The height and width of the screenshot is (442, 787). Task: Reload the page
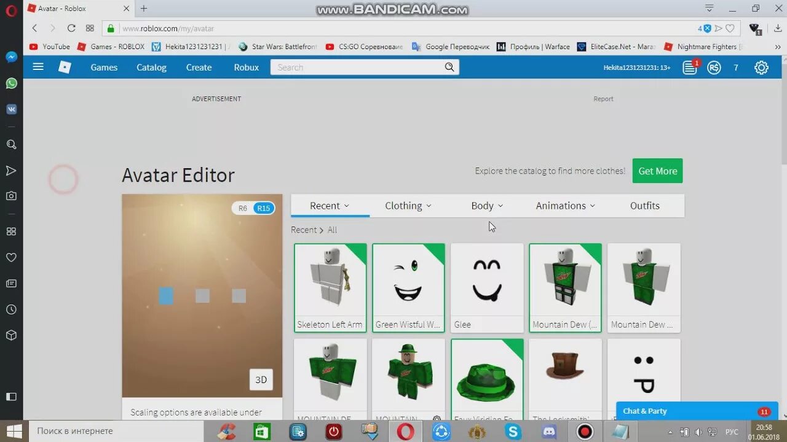71,28
